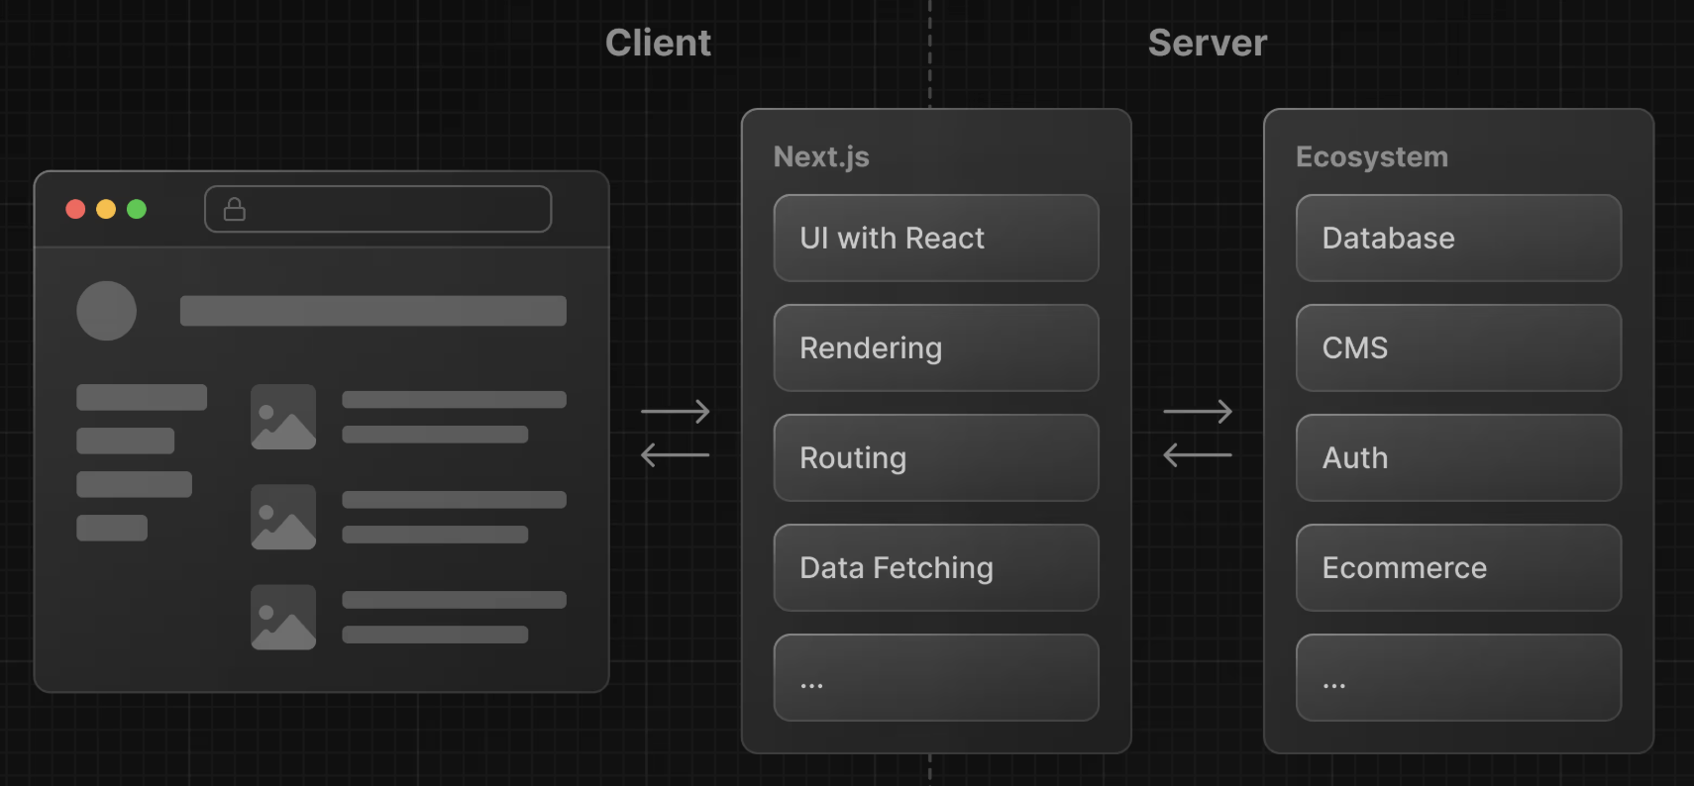1694x786 pixels.
Task: Select the middle image placeholder icon
Action: pyautogui.click(x=283, y=517)
